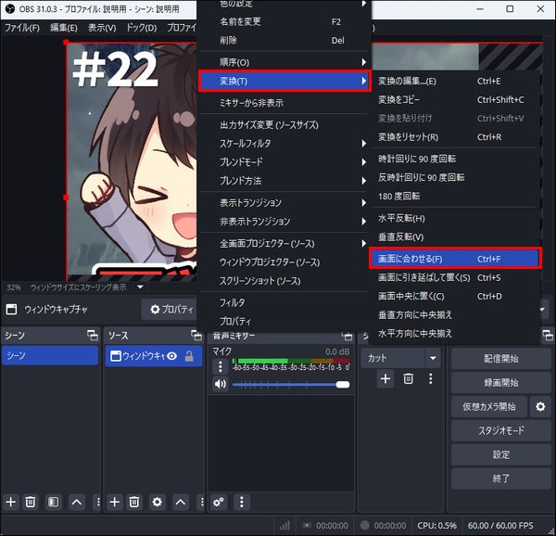Image resolution: width=556 pixels, height=536 pixels.
Task: Select シーン row in scenes list
Action: click(50, 355)
